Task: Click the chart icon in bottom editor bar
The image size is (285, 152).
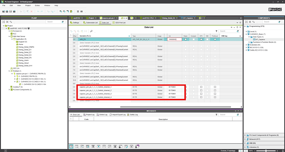Action: pyautogui.click(x=109, y=146)
